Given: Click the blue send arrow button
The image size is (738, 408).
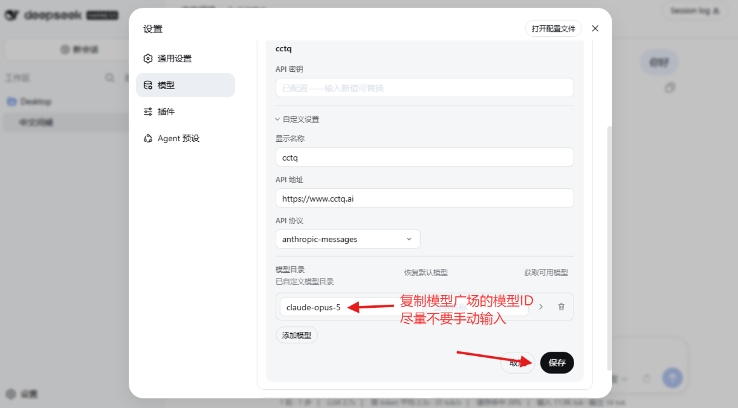Looking at the screenshot, I should click(672, 378).
